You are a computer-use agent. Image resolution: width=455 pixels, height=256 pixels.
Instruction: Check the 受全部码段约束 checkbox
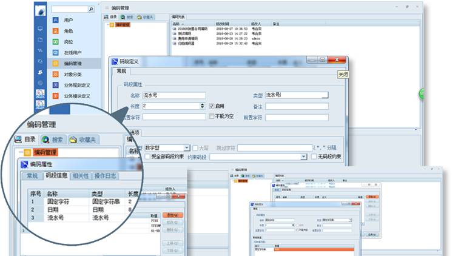[x=147, y=157]
